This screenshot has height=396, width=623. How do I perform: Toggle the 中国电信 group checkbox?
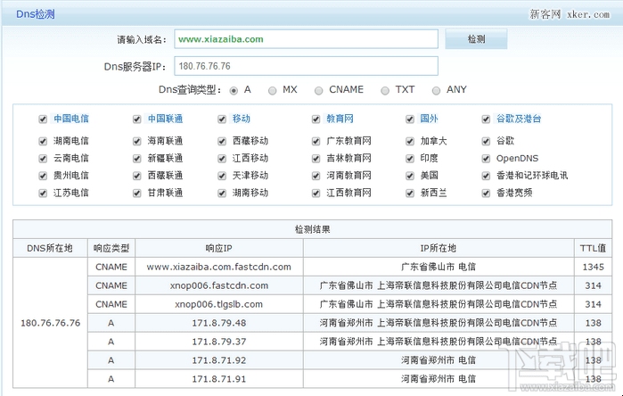pyautogui.click(x=42, y=119)
